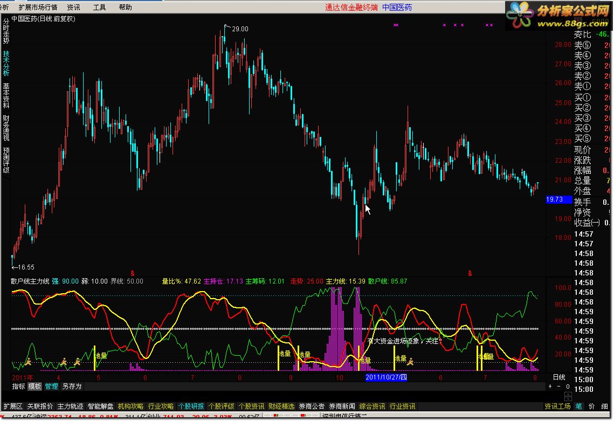Image resolution: width=614 pixels, height=421 pixels.
Task: Open the 智能解盘 bottom tab
Action: [100, 406]
